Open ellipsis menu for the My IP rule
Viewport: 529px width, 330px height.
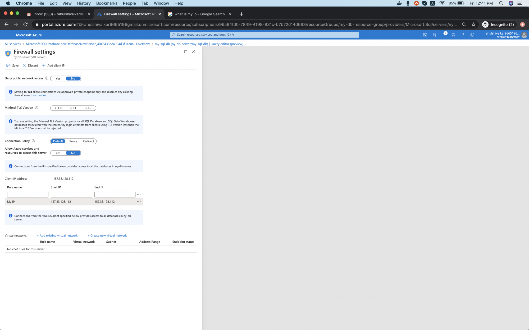[139, 201]
